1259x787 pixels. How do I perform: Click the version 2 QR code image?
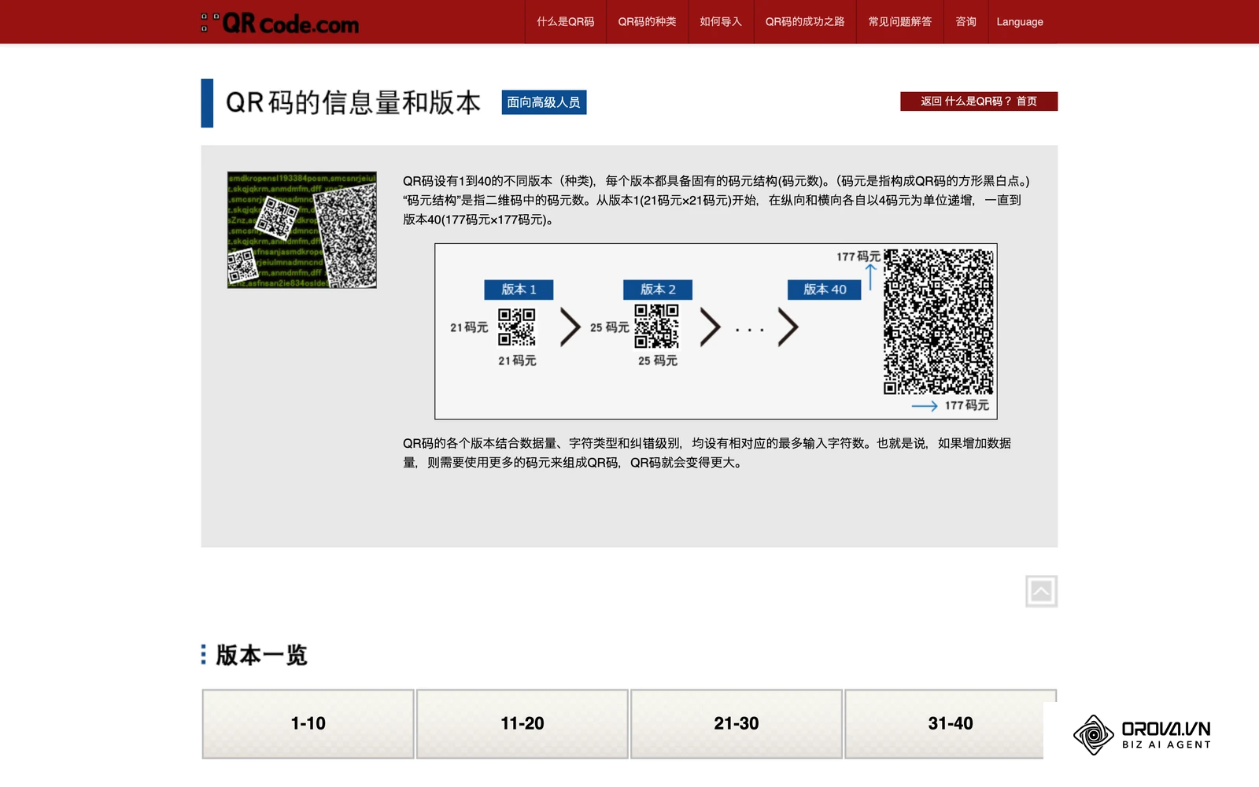pos(657,326)
